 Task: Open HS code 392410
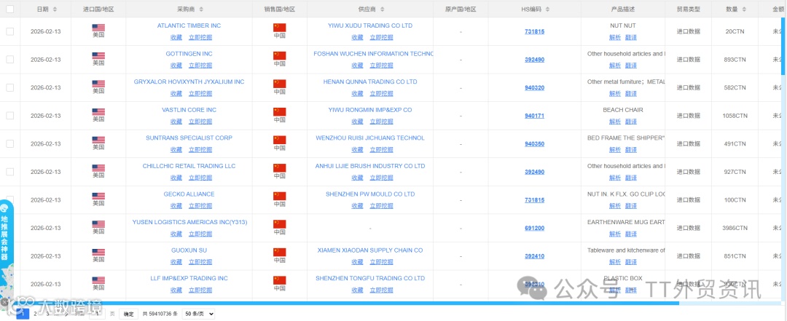(x=535, y=255)
